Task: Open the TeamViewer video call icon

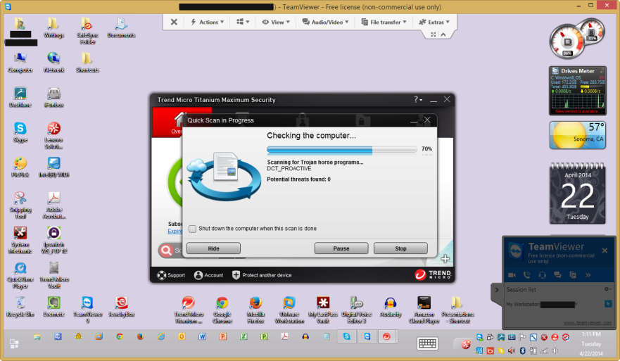Action: click(511, 274)
